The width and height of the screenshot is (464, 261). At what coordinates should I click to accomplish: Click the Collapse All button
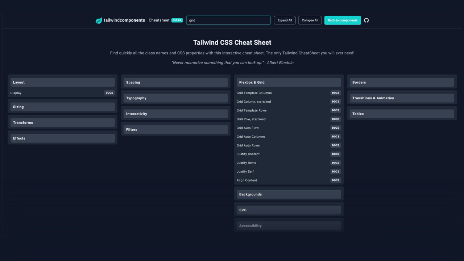(310, 20)
